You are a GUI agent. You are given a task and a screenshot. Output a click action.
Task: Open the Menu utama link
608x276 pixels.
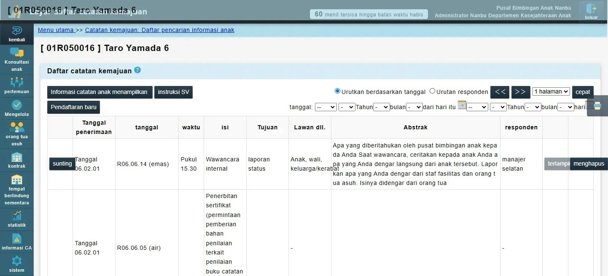click(56, 30)
